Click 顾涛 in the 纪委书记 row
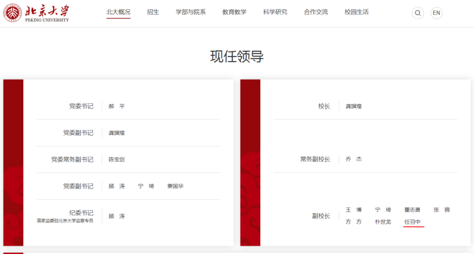 tap(117, 216)
